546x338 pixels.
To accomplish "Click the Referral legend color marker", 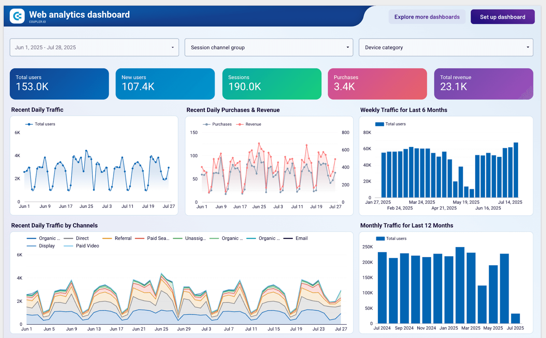I will 107,238.
